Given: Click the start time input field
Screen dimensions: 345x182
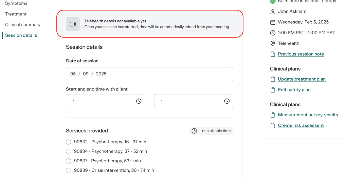Looking at the screenshot, I should point(105,101).
